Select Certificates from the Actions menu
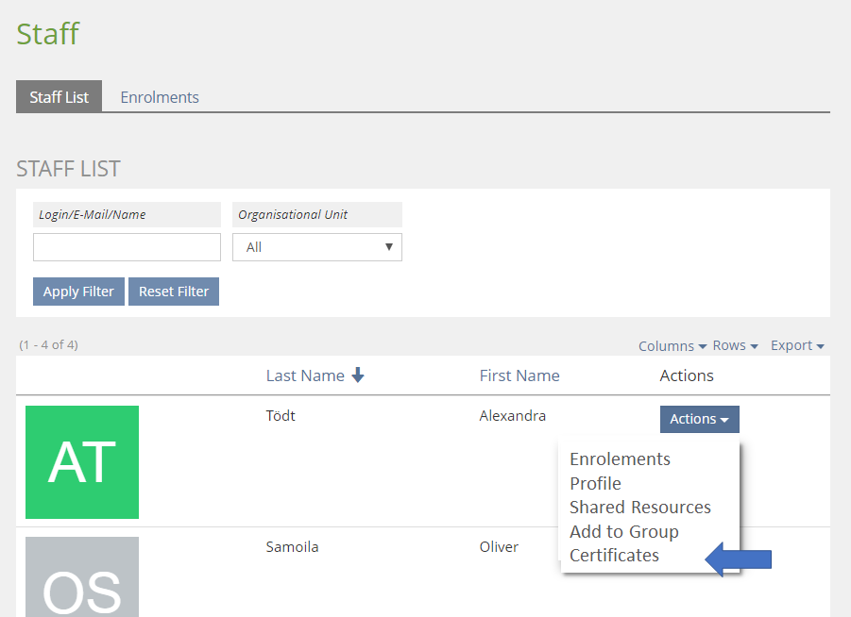Viewport: 851px width, 617px height. [614, 556]
